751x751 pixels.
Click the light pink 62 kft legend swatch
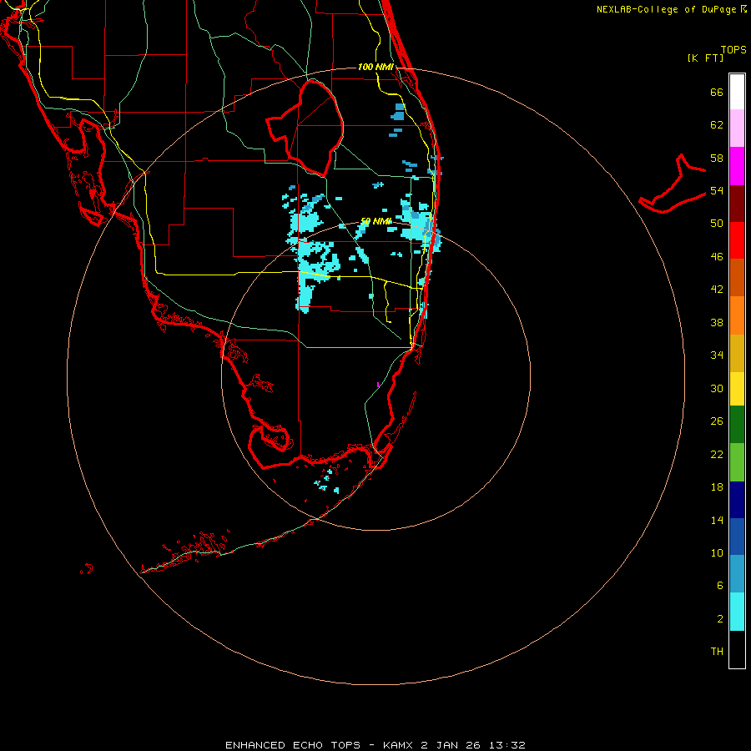point(737,128)
